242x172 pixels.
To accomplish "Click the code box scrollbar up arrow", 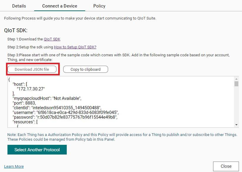I will tap(236, 79).
